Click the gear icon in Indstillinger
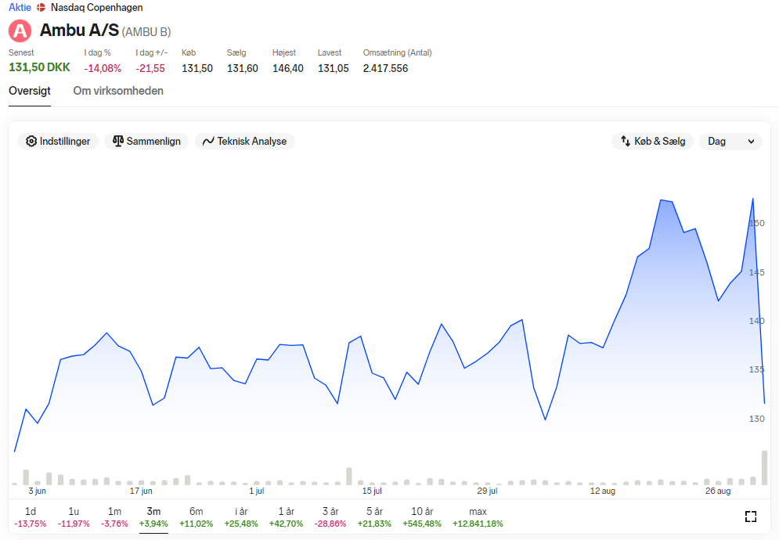779x540 pixels. (31, 141)
